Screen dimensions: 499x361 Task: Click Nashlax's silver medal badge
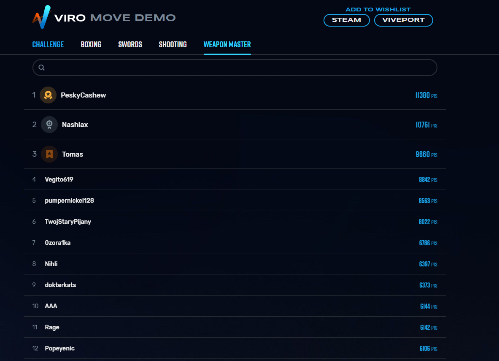pos(49,125)
